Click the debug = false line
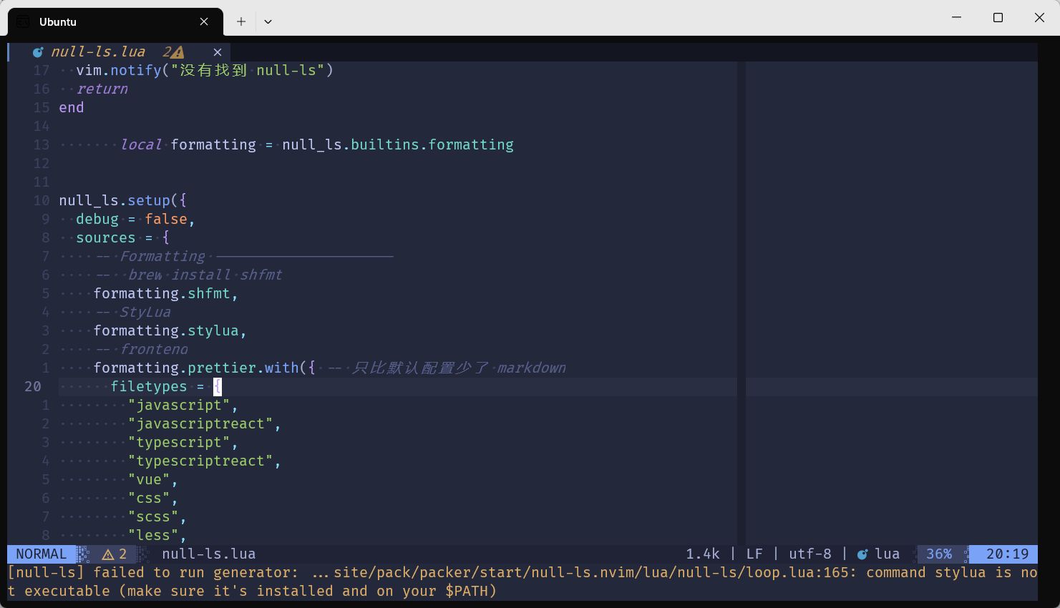The height and width of the screenshot is (608, 1060). point(135,219)
